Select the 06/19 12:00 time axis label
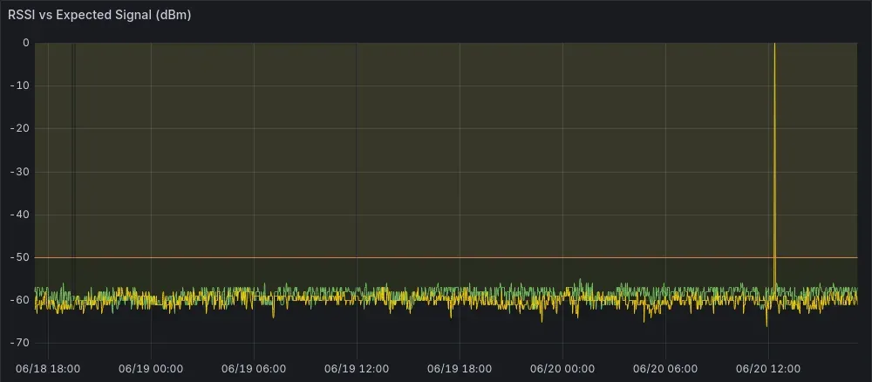The width and height of the screenshot is (872, 382). coord(357,369)
